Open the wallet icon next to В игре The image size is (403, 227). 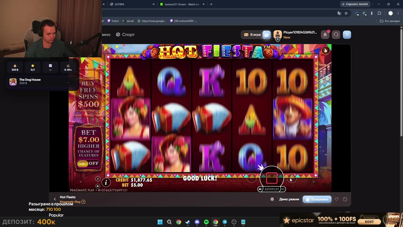(266, 35)
